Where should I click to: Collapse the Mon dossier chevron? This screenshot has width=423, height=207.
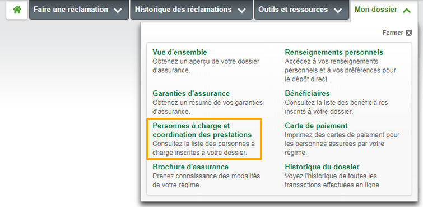[407, 11]
